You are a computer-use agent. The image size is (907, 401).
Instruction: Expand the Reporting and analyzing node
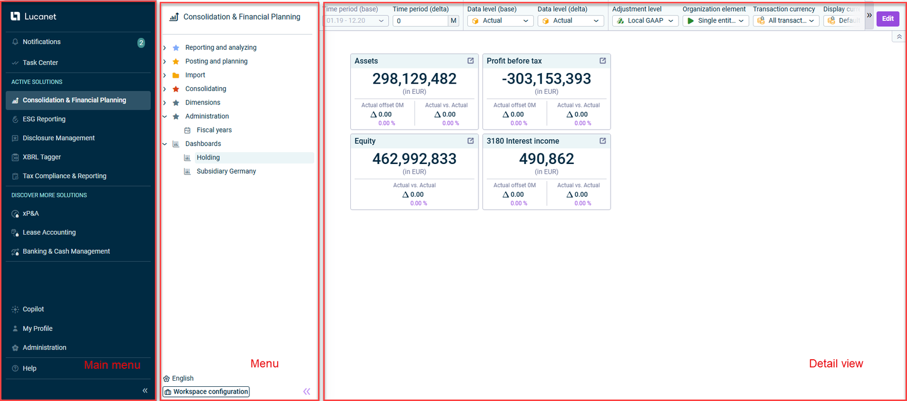pyautogui.click(x=165, y=48)
